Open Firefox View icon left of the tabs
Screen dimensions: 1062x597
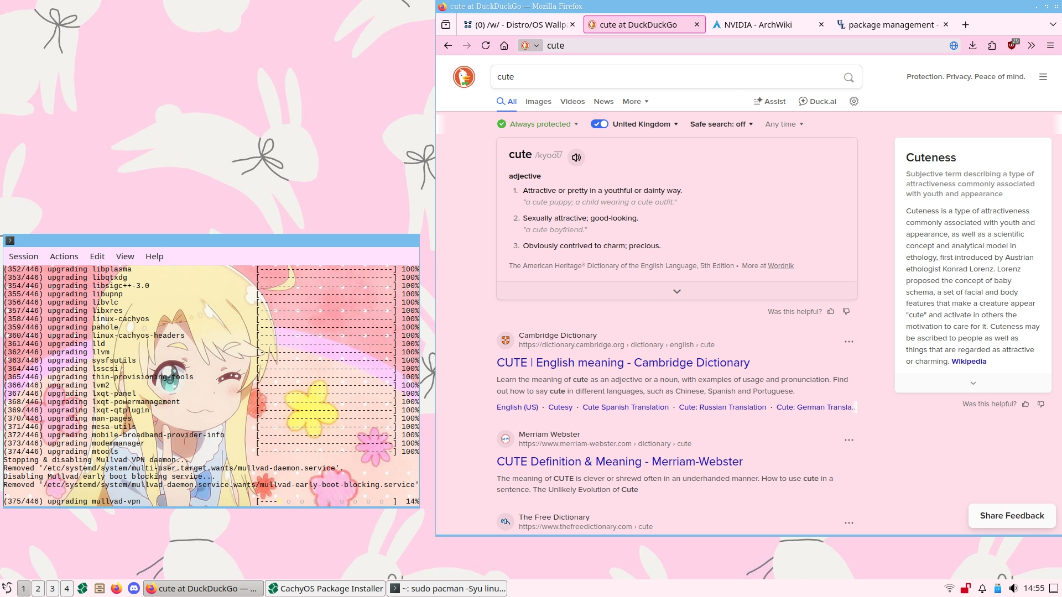pyautogui.click(x=446, y=25)
